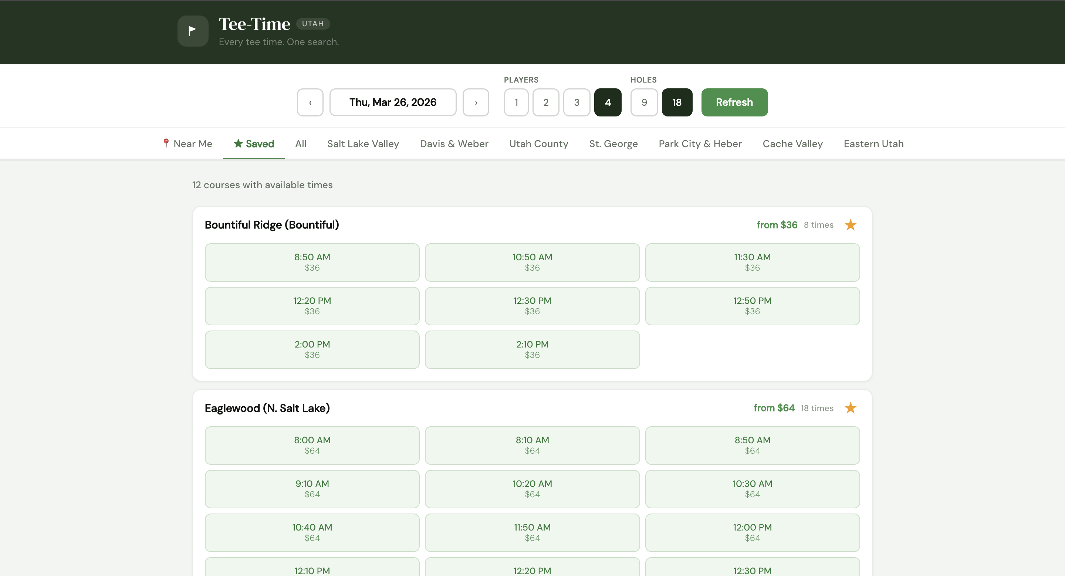Image resolution: width=1065 pixels, height=576 pixels.
Task: Select 3 players from the players row
Action: point(577,102)
